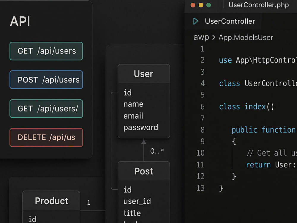Select the UserController tab
This screenshot has width=297, height=223.
[224, 21]
